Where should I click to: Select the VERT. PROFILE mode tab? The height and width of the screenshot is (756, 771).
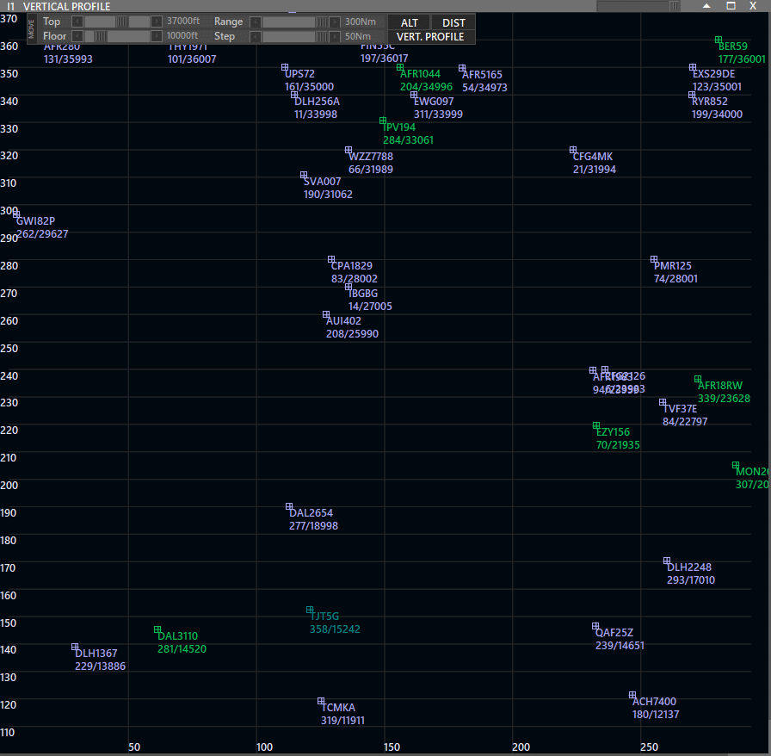[x=430, y=37]
